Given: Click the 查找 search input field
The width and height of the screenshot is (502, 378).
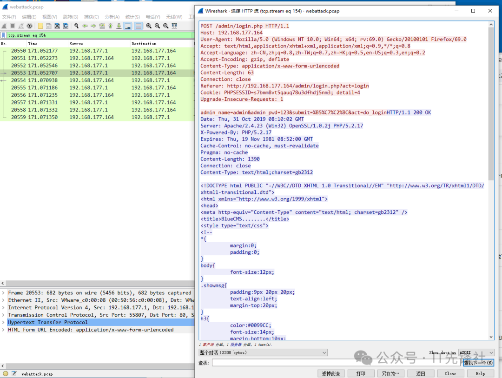Looking at the screenshot, I should [x=337, y=363].
